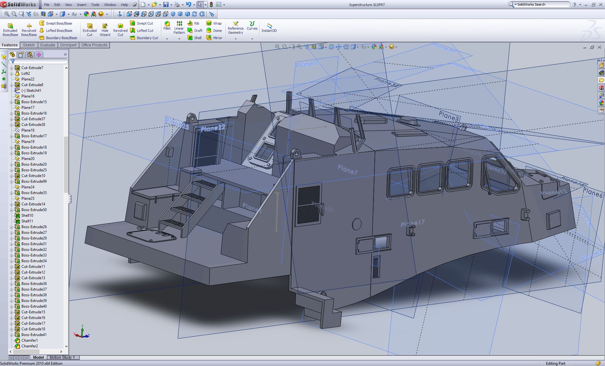This screenshot has width=605, height=366.
Task: Switch to the PropertyManager tab icon
Action: pos(21,55)
